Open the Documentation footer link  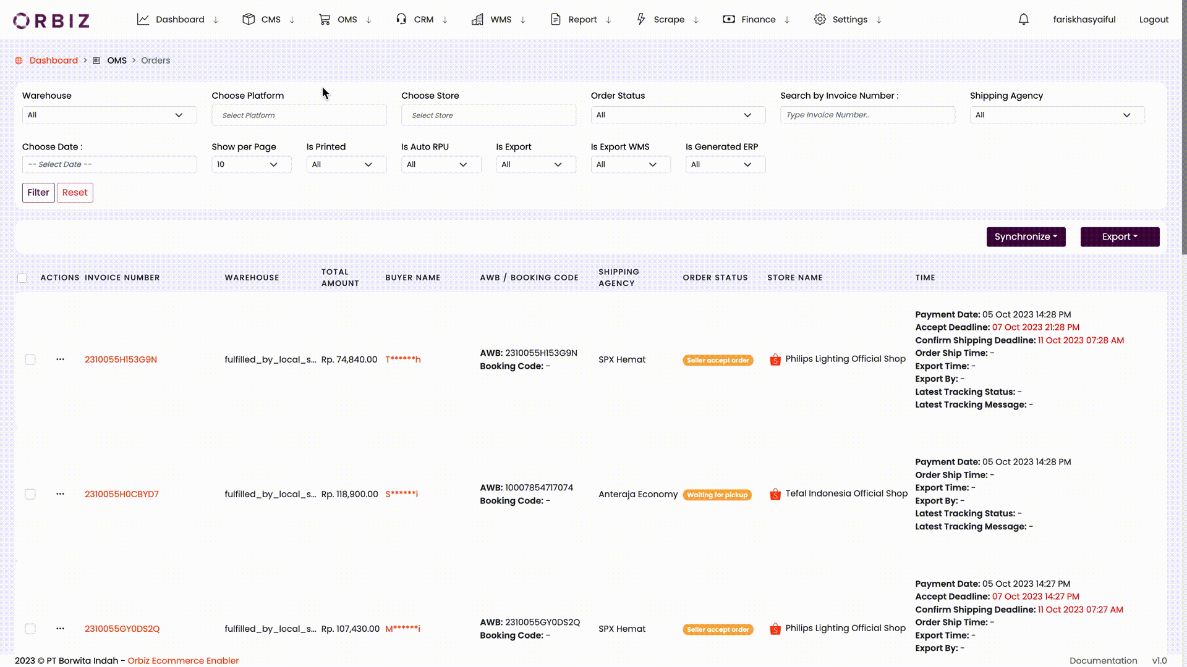[x=1104, y=660]
